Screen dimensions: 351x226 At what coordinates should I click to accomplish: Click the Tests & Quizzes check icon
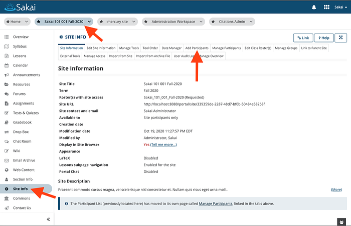coord(7,113)
